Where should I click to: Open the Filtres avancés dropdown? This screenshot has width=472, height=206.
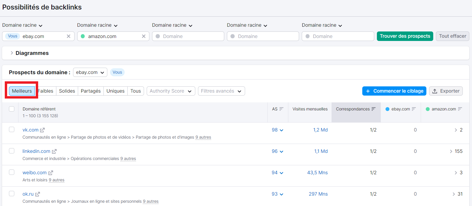(221, 91)
